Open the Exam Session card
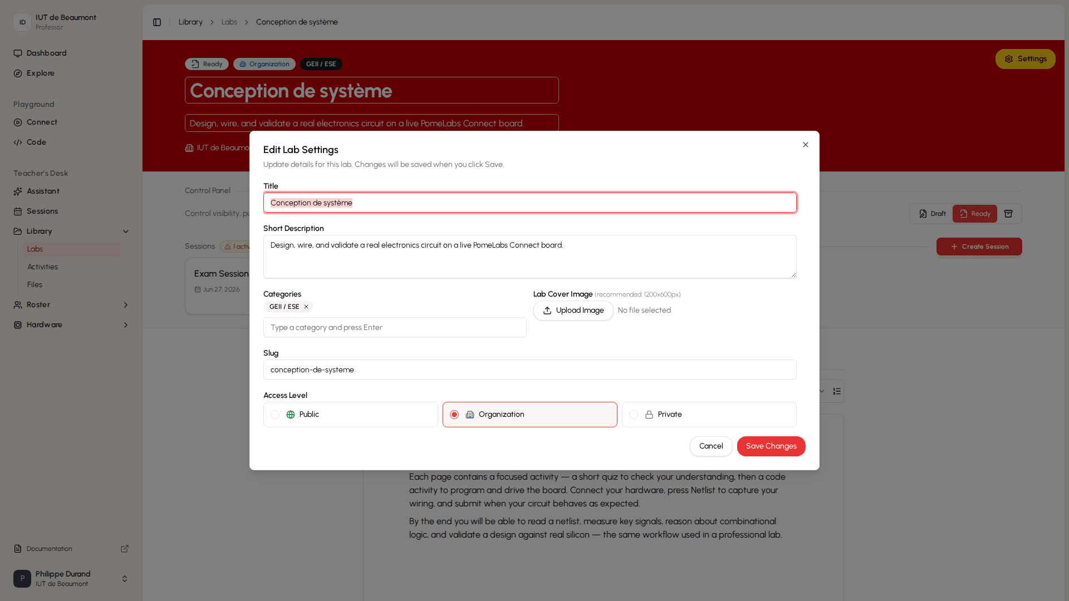The width and height of the screenshot is (1069, 601). pos(218,286)
